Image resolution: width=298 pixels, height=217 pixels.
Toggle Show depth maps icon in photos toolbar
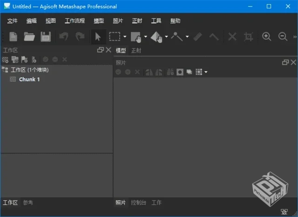tap(190, 72)
